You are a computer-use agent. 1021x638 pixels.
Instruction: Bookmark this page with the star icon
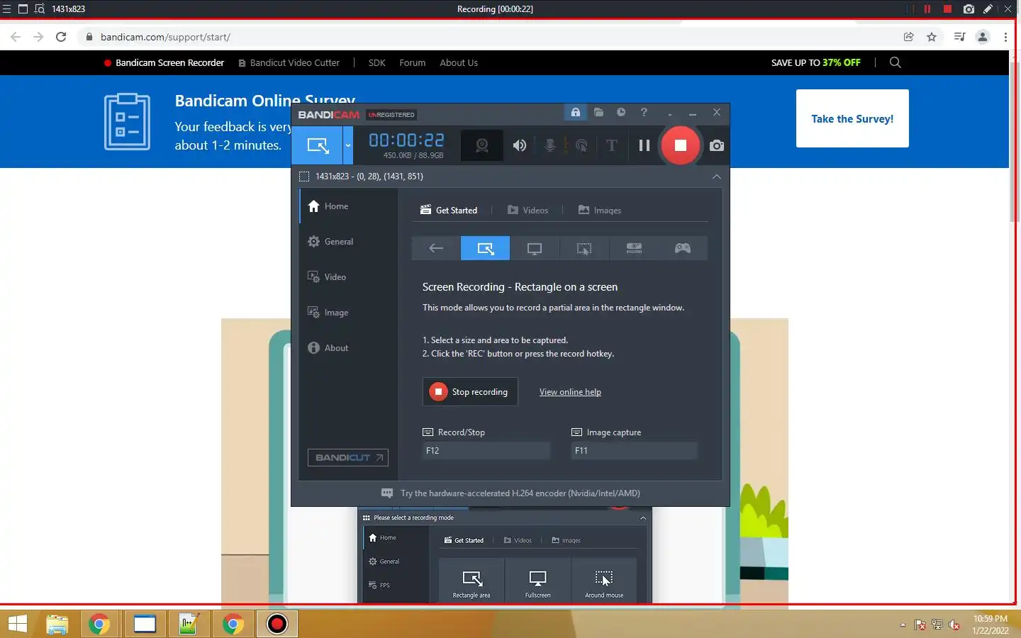click(x=932, y=37)
